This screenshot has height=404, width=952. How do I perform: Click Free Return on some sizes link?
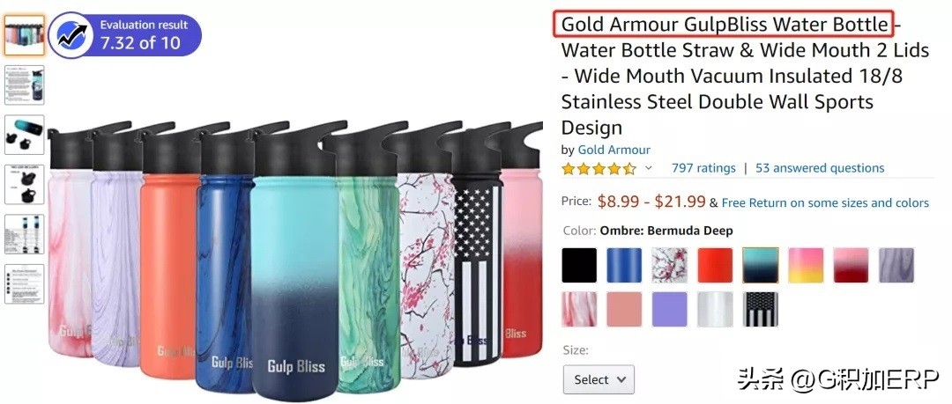click(x=825, y=202)
